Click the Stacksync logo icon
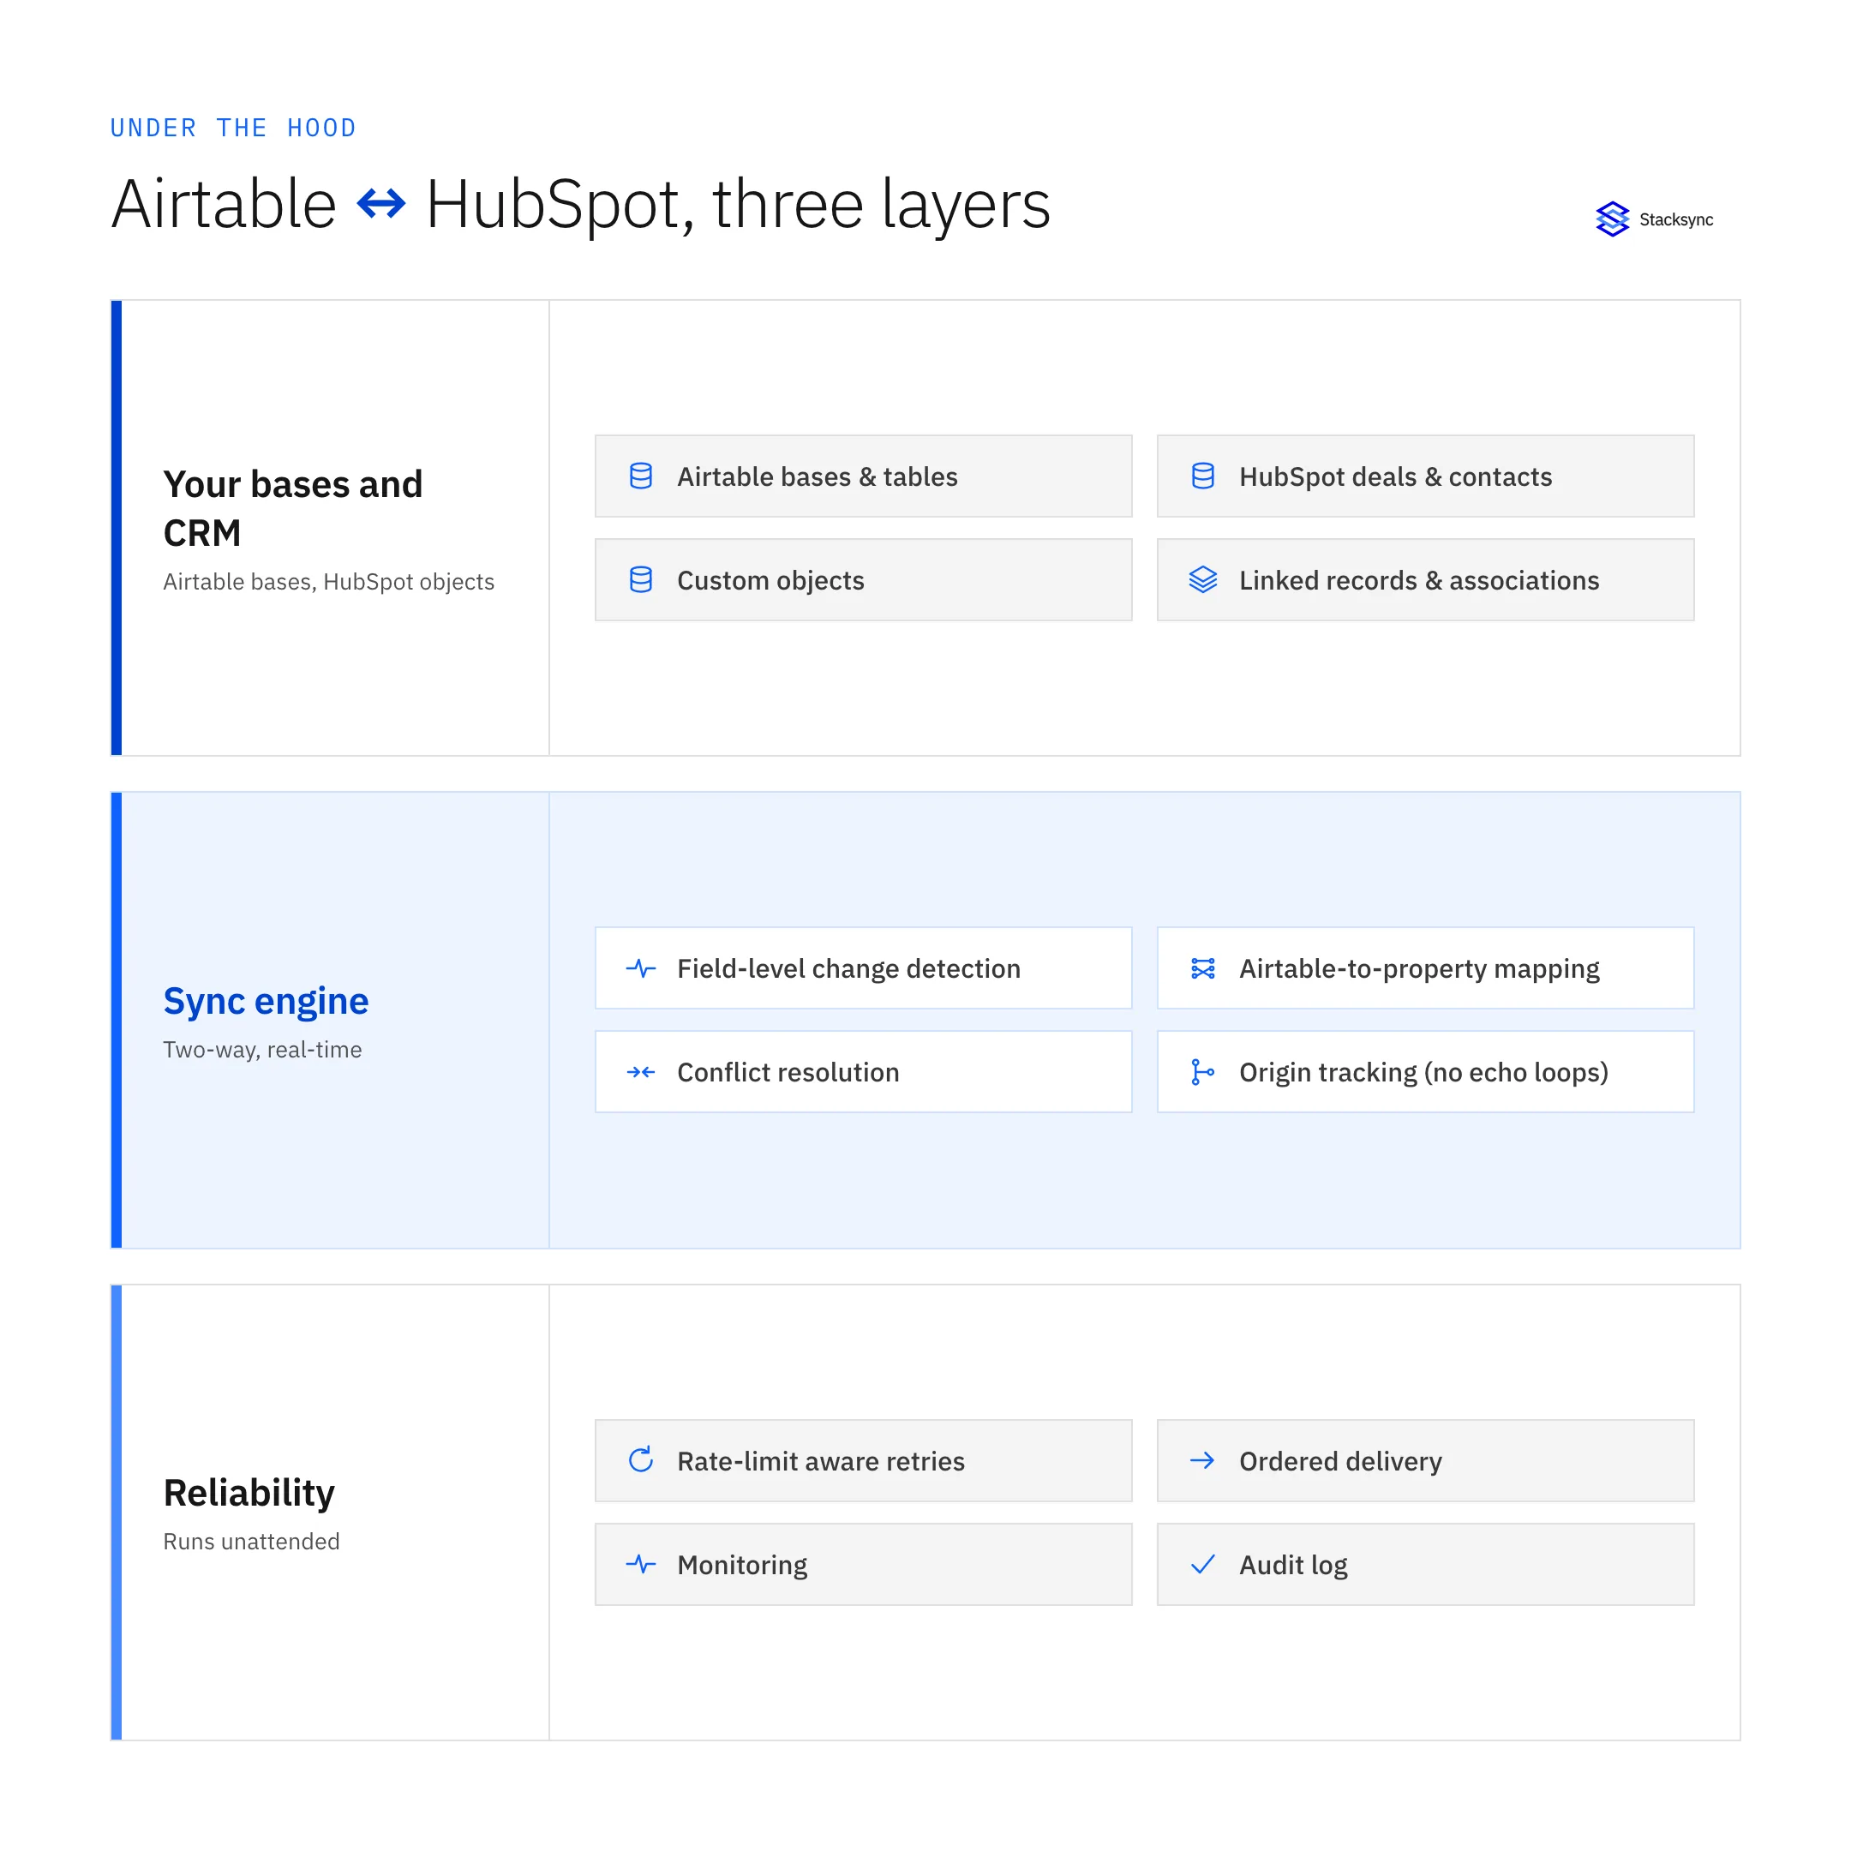 [x=1613, y=219]
